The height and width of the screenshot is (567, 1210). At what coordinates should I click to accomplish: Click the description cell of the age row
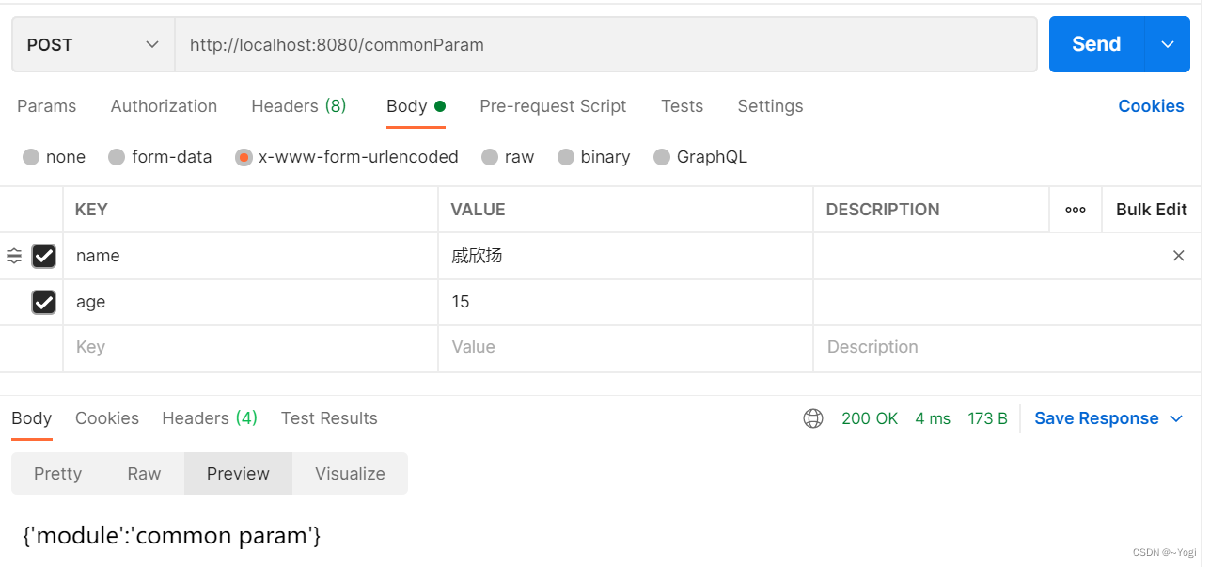(1007, 302)
